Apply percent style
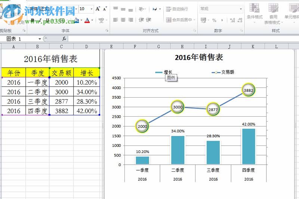 pyautogui.click(x=214, y=20)
